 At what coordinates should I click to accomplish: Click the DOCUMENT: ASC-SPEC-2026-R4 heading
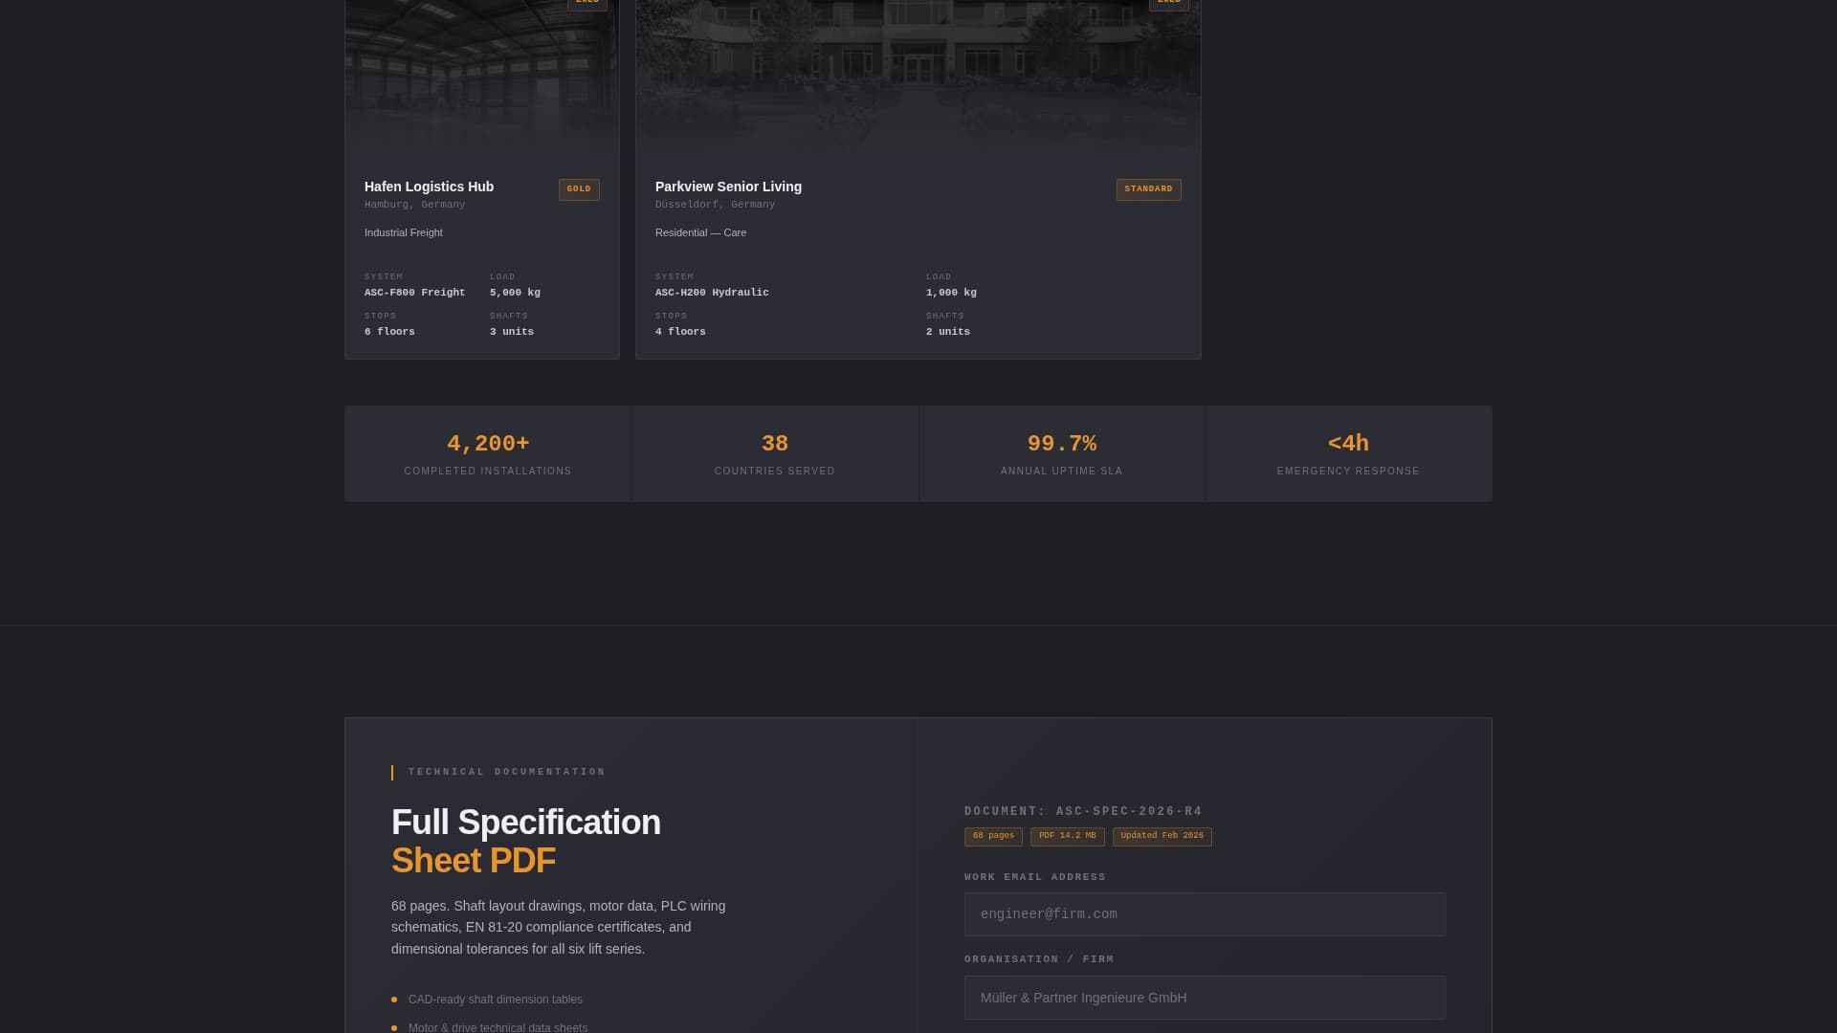pos(1083,811)
